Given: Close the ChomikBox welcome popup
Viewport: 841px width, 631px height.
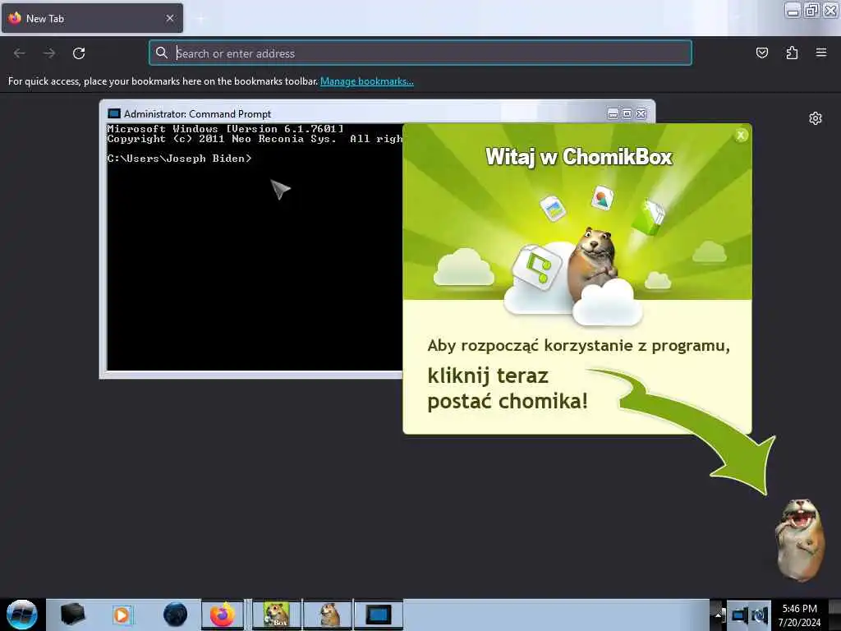Looking at the screenshot, I should (741, 136).
